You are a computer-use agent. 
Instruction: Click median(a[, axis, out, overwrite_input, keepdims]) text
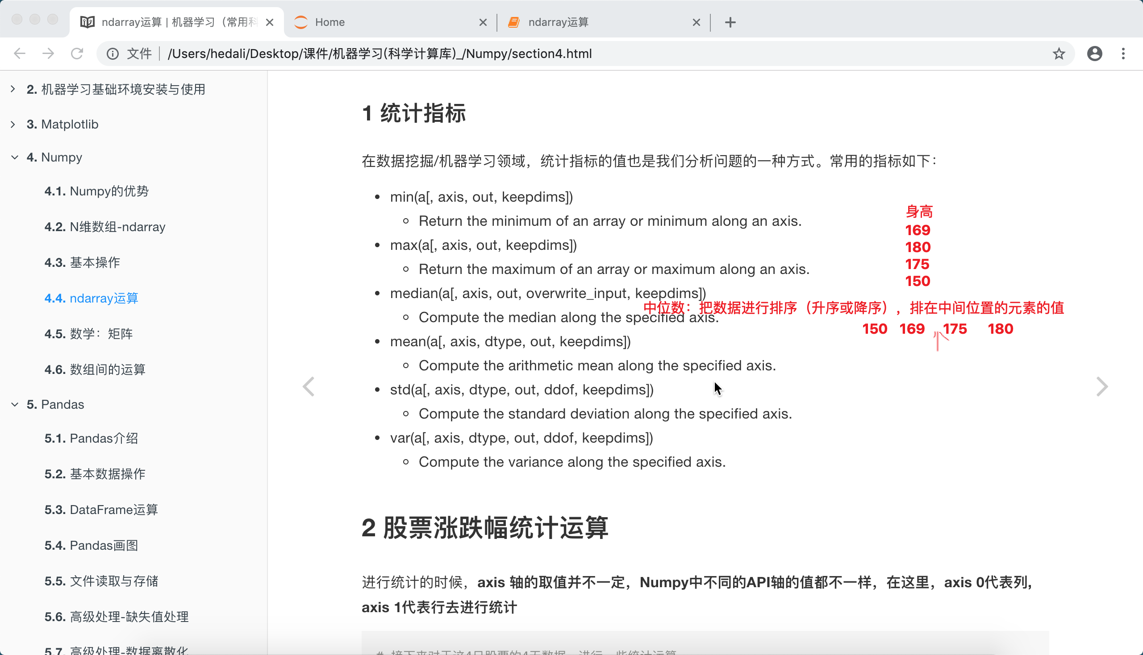(x=548, y=293)
